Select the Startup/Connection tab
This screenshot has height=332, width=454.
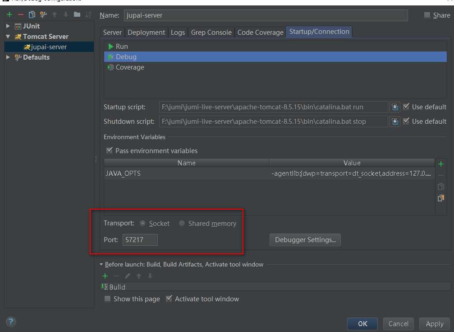(x=319, y=32)
